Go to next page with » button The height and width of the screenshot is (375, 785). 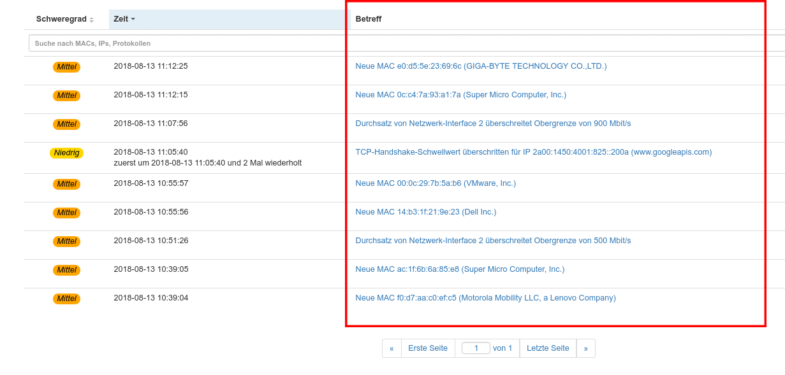[x=585, y=348]
